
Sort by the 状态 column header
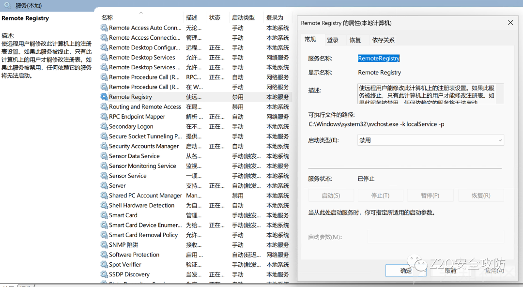pyautogui.click(x=218, y=17)
